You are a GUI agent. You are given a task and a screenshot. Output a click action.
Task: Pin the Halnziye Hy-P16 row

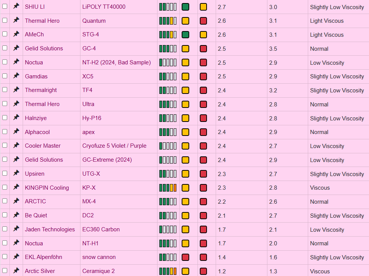click(x=16, y=117)
